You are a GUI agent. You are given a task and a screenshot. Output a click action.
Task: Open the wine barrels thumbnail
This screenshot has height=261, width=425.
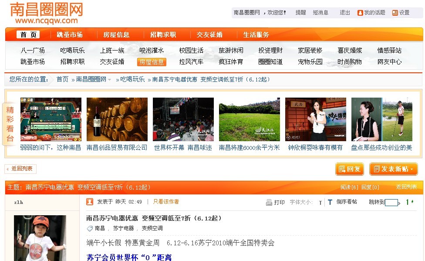tap(117, 119)
